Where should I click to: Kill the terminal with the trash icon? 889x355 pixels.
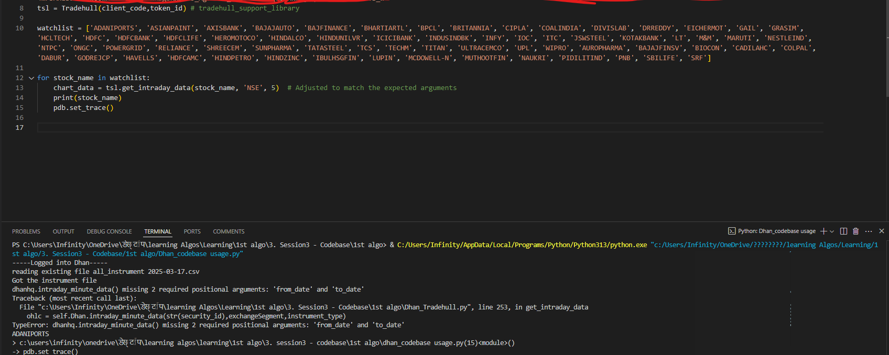click(856, 231)
